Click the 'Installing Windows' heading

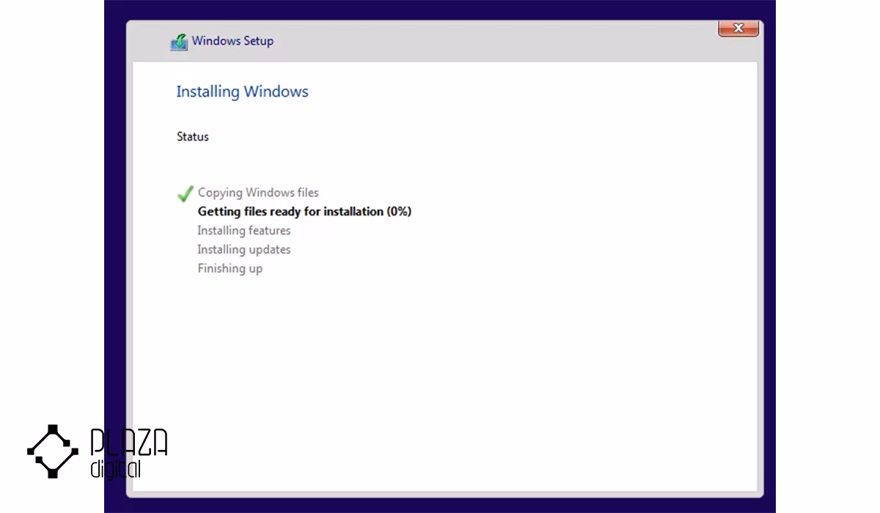click(242, 92)
